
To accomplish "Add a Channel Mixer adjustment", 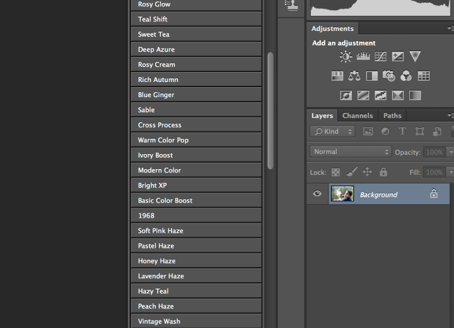I will 406,76.
